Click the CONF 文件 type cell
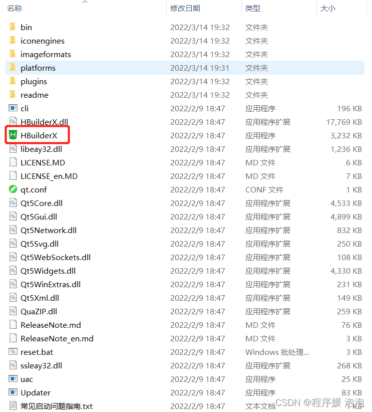 coord(264,189)
